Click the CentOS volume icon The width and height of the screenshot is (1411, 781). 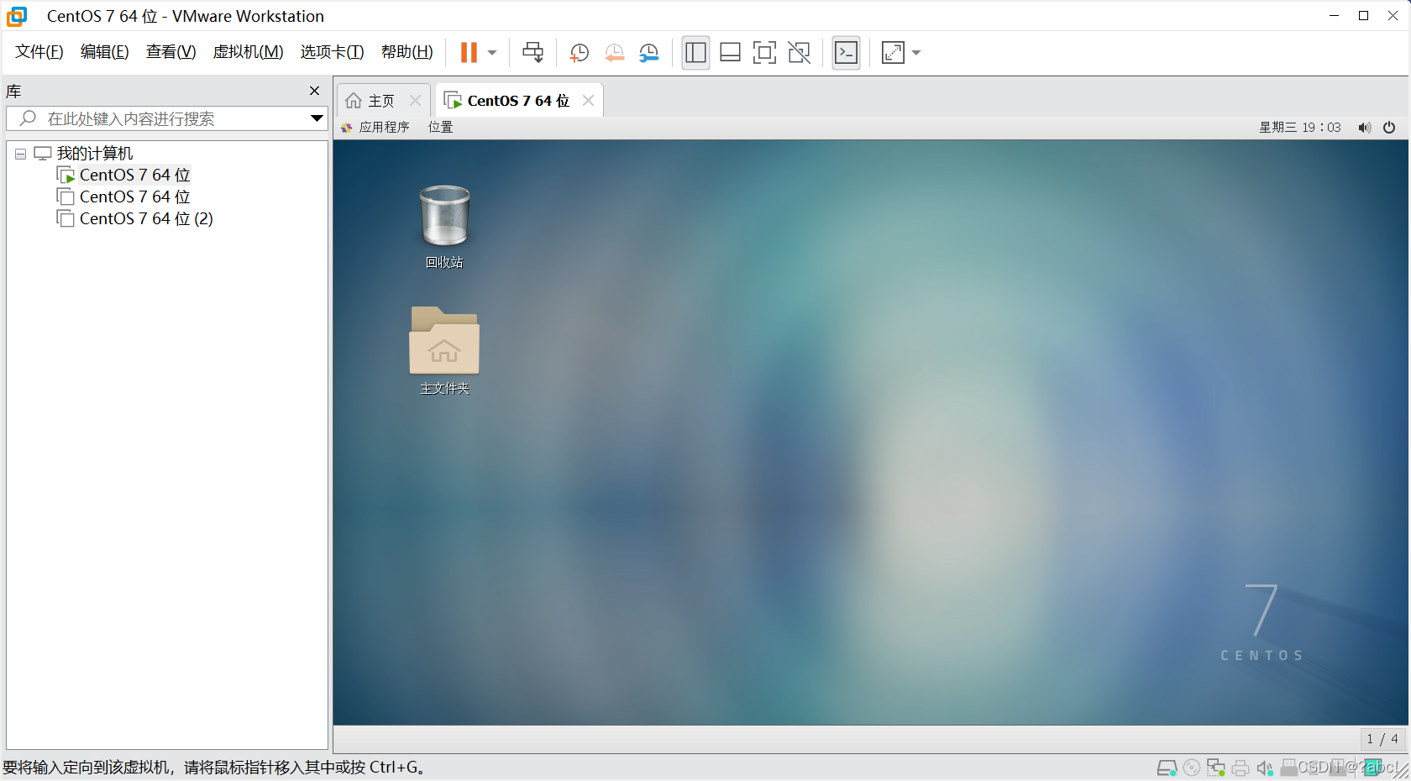tap(1365, 127)
